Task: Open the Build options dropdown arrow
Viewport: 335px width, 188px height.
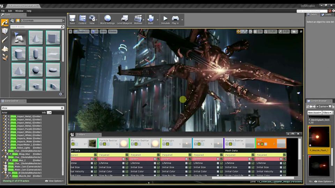Action: pyautogui.click(x=157, y=19)
